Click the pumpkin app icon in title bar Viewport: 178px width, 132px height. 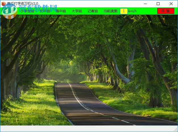(3, 4)
